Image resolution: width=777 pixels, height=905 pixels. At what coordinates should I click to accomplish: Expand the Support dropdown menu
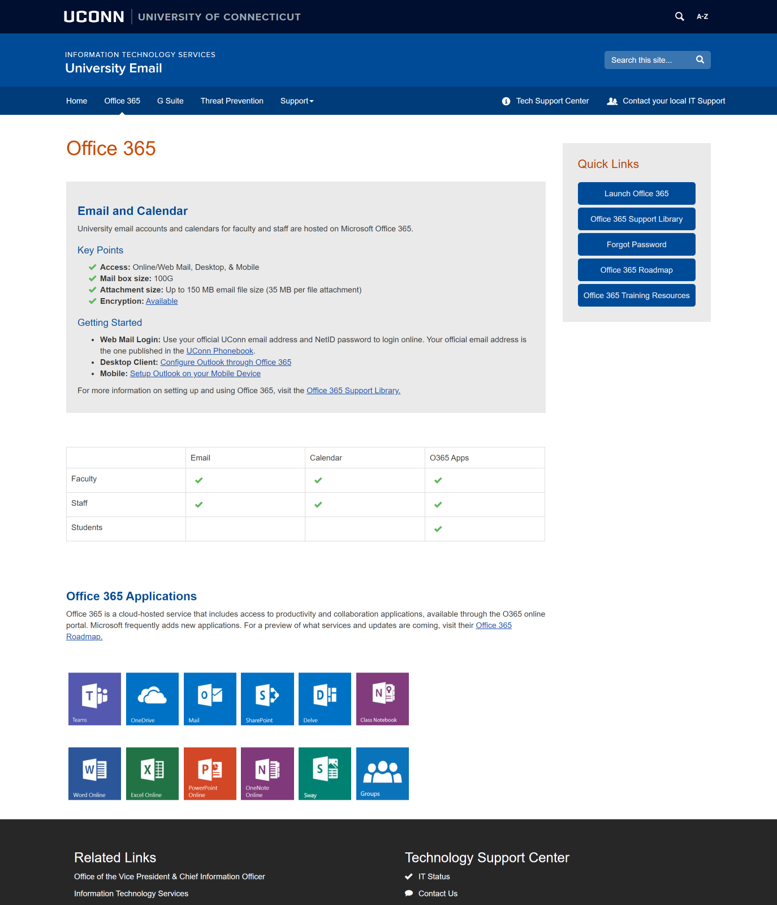pos(297,101)
